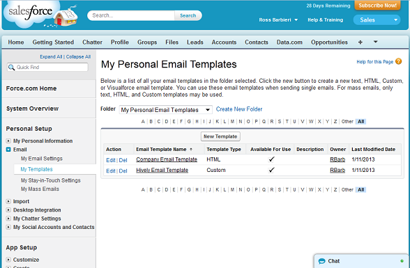Edit the Company Email Template
The image size is (410, 268).
[x=111, y=160]
